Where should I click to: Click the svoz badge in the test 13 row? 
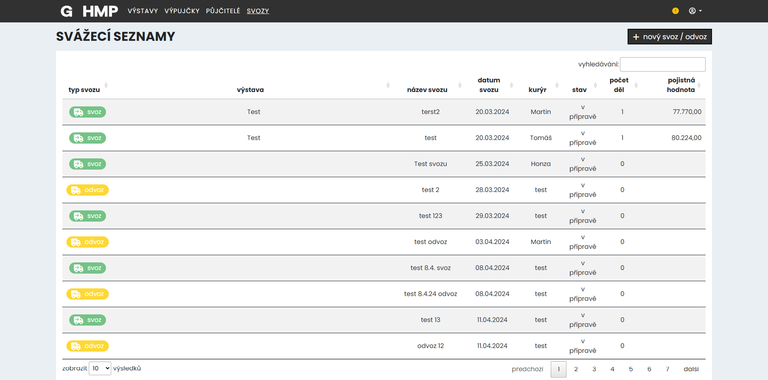click(x=88, y=320)
